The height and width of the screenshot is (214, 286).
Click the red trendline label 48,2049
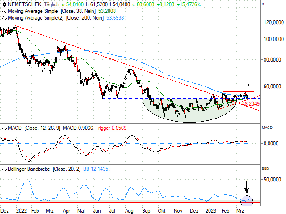[251, 104]
